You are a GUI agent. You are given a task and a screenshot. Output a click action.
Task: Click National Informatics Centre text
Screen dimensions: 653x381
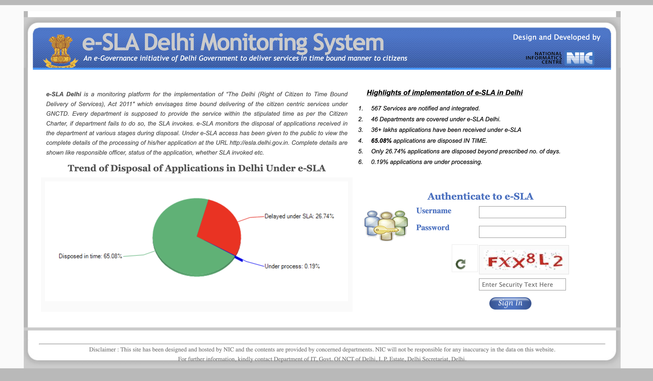(544, 58)
